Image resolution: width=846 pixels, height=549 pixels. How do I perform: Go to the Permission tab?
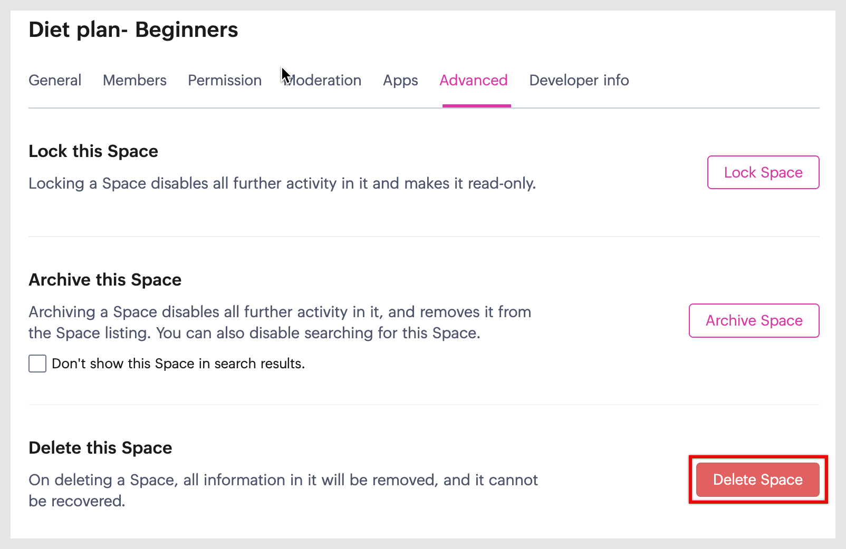click(225, 80)
